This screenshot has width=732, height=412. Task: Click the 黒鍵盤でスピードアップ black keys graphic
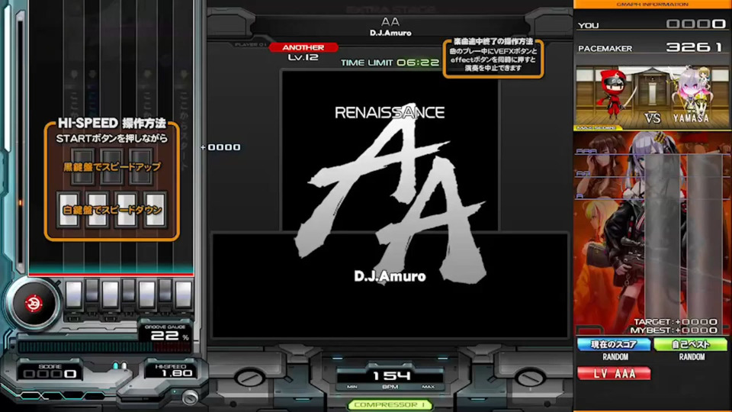click(x=112, y=167)
